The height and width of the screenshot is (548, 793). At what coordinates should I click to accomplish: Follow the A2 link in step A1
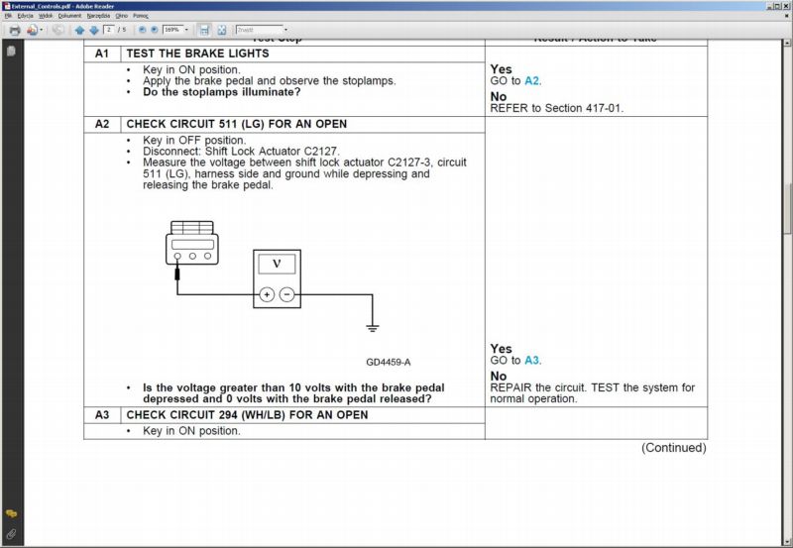click(x=531, y=80)
